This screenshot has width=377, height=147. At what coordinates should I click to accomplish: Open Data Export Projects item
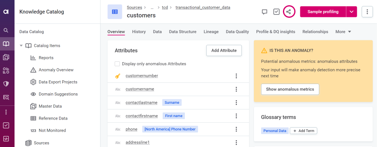pyautogui.click(x=54, y=82)
